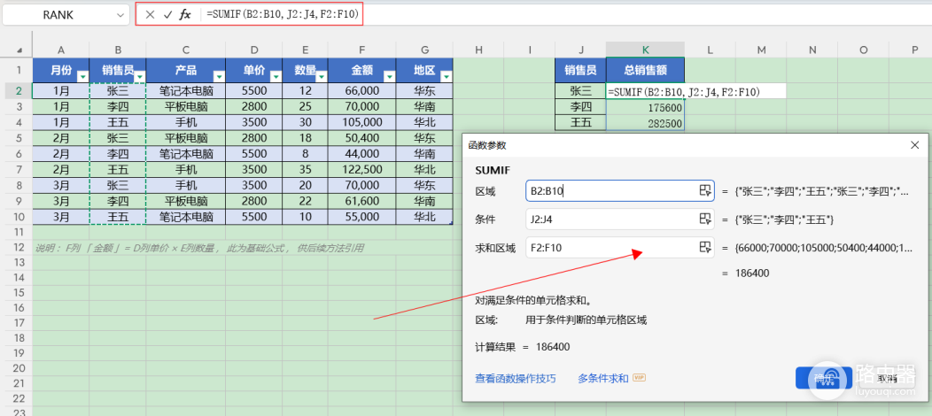
Task: Select row 20 header
Action: click(x=19, y=368)
